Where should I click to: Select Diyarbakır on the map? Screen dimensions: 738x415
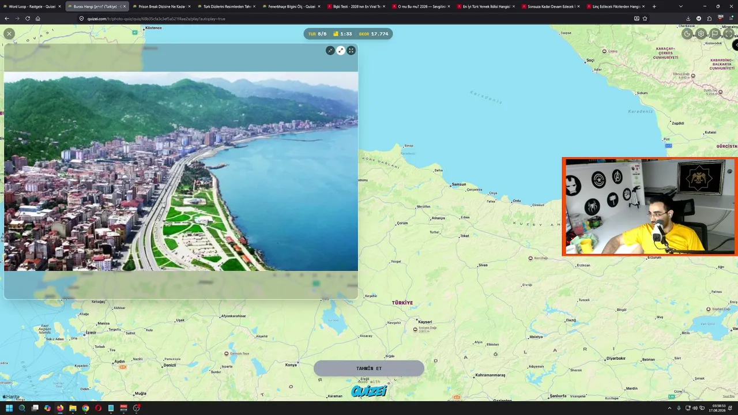(x=616, y=358)
